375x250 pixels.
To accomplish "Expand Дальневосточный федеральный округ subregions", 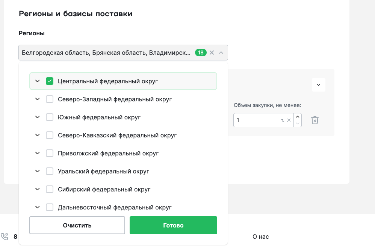I will click(x=38, y=207).
